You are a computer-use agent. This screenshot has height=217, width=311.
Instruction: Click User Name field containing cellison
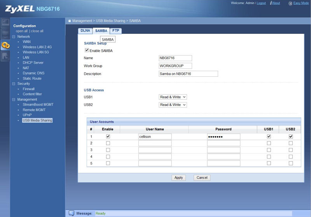155,136
